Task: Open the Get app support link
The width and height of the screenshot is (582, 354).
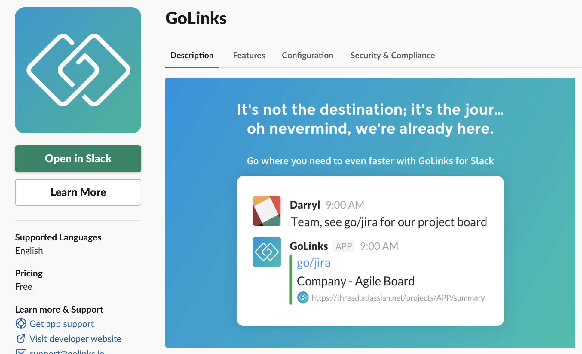Action: click(x=62, y=324)
